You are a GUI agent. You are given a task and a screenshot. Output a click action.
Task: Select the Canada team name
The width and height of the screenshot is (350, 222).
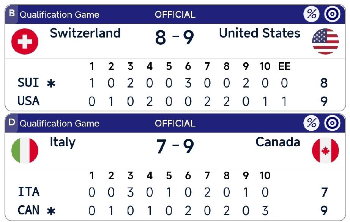278,142
